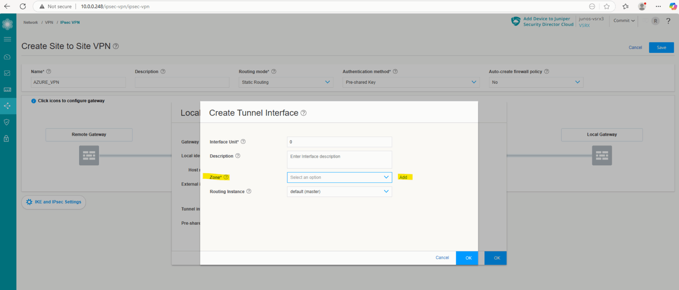The width and height of the screenshot is (679, 290).
Task: Click the highlighted network sharing icon in the sidebar
Action: [8, 106]
